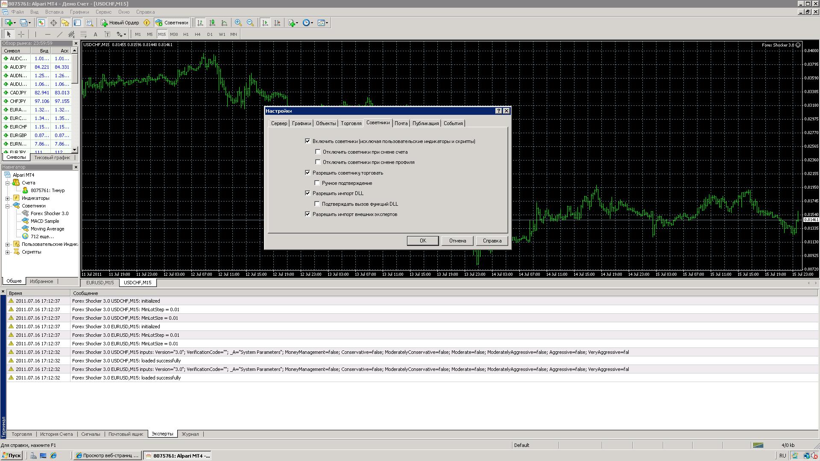Open the arrows objects dropdown
Image resolution: width=820 pixels, height=461 pixels.
click(125, 34)
